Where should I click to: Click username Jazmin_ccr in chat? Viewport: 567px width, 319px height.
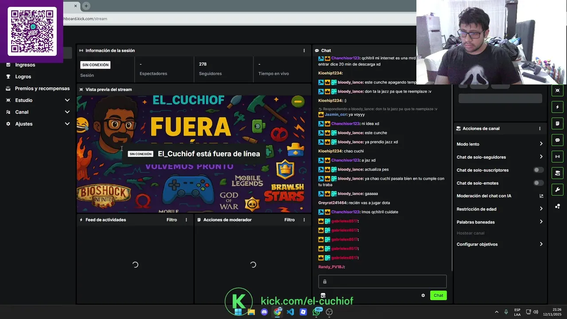(336, 114)
